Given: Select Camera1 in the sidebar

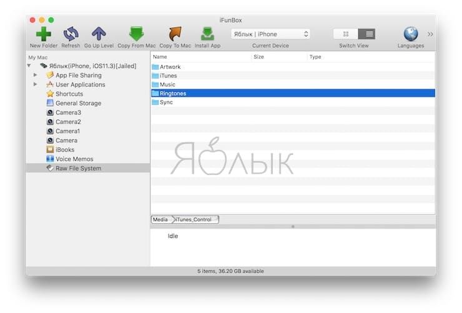Looking at the screenshot, I should 68,131.
